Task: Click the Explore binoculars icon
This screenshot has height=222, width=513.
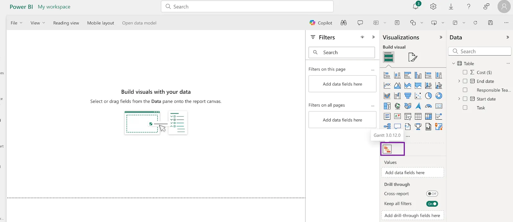Action: pyautogui.click(x=344, y=23)
